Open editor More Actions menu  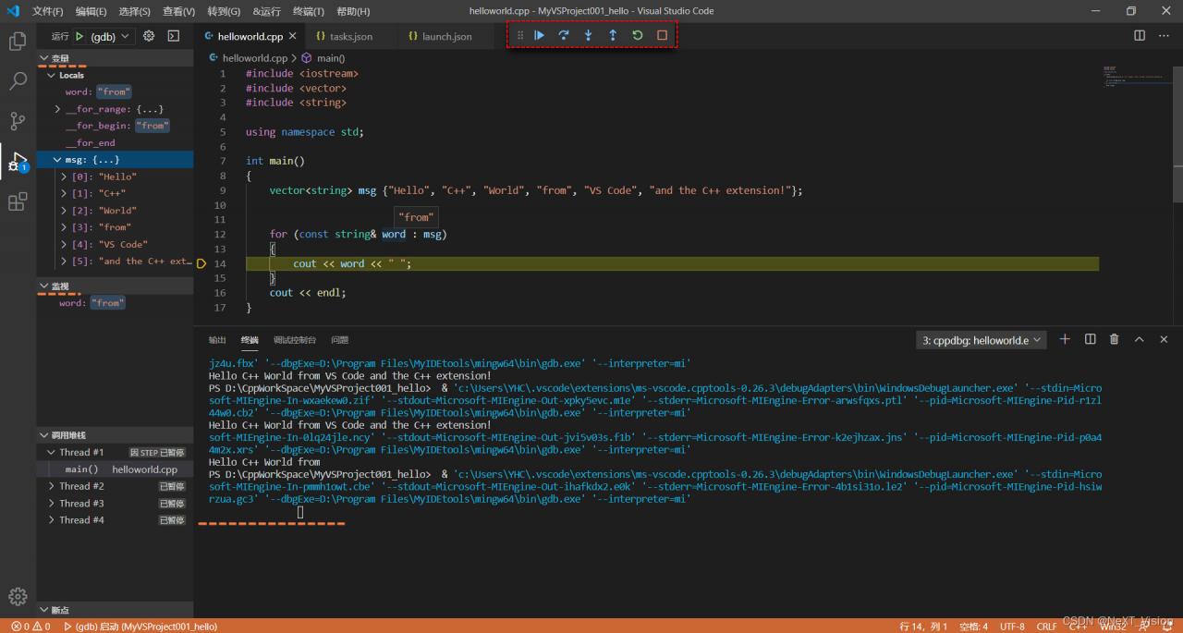coord(1164,36)
